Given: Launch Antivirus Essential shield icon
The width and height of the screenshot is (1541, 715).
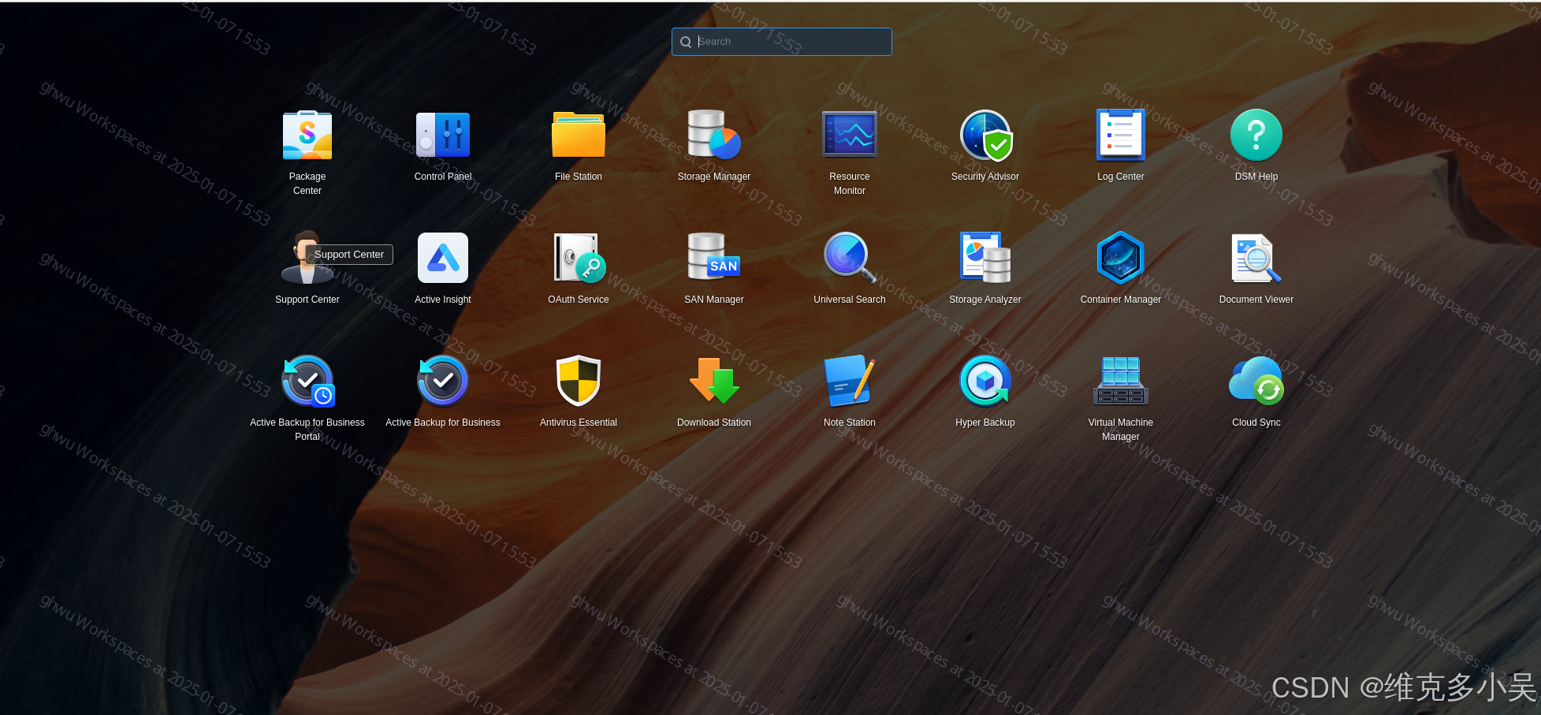Looking at the screenshot, I should coord(579,381).
